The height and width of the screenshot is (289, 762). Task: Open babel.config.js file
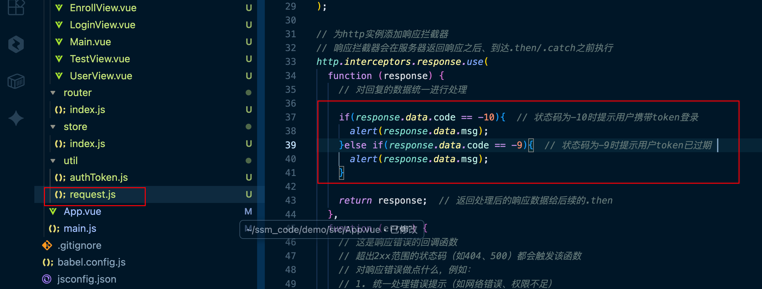click(91, 262)
